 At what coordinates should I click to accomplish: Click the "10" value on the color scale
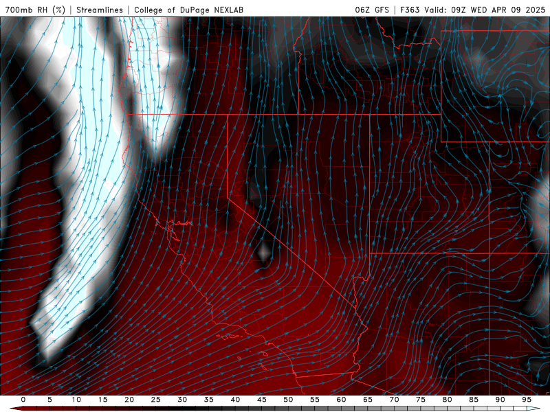pyautogui.click(x=76, y=400)
